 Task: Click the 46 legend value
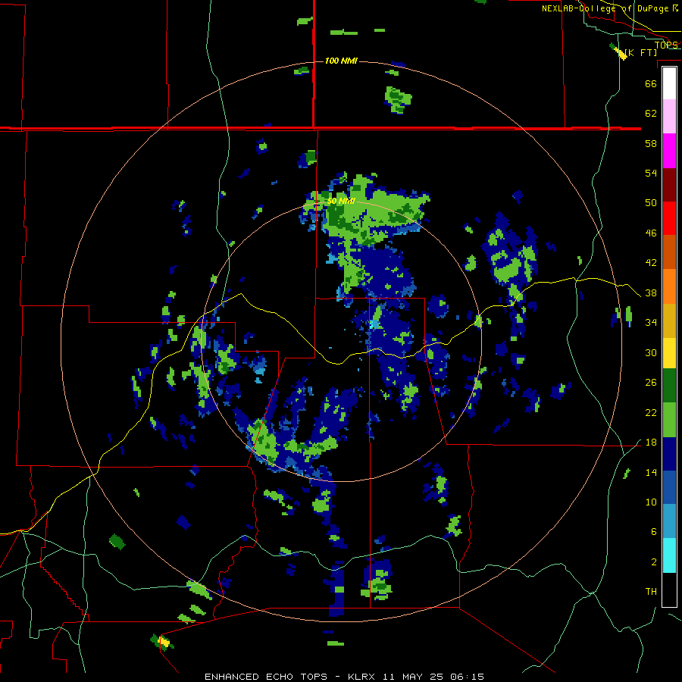pos(651,233)
